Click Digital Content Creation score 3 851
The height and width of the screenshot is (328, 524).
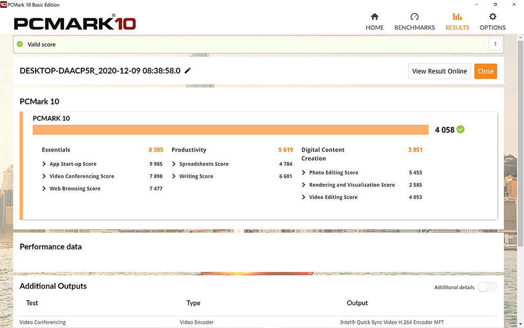click(416, 150)
